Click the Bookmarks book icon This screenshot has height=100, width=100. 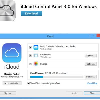pyautogui.click(x=36, y=56)
